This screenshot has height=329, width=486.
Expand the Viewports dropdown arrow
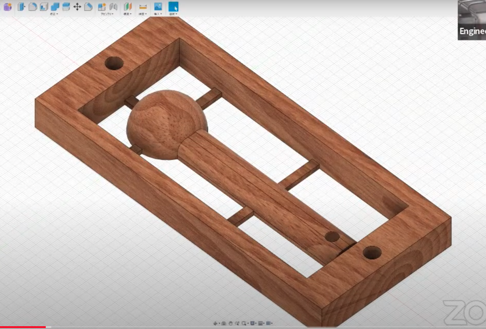[272, 323]
